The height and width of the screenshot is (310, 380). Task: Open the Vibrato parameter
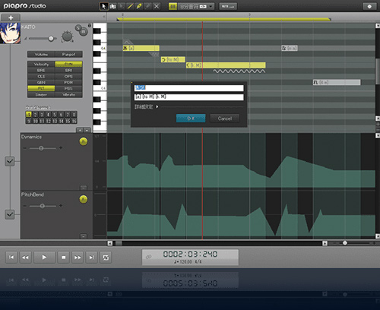pos(68,94)
